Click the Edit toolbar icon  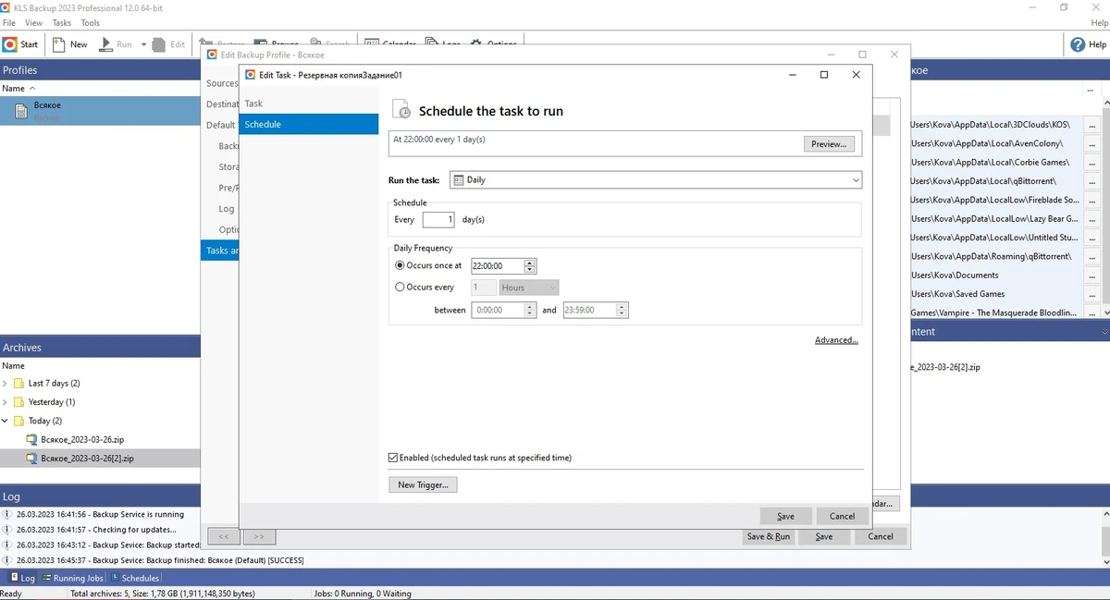tap(158, 43)
